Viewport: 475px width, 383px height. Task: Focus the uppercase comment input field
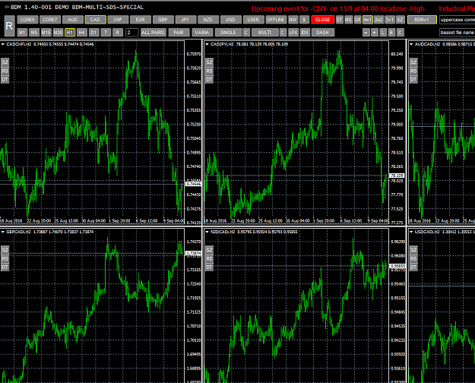tap(457, 20)
